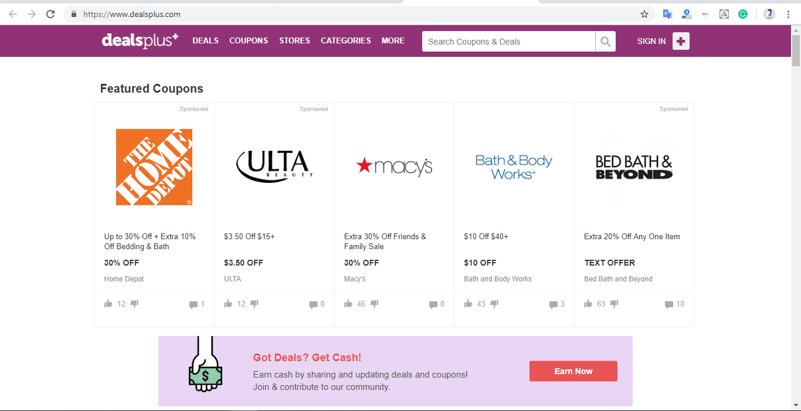
Task: Open the Macy's logo thumbnail
Action: [394, 167]
